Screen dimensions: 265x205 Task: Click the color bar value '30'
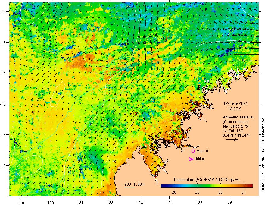pos(220,192)
